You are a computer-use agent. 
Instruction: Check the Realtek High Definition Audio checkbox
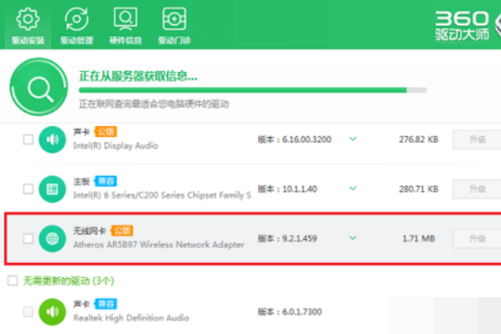28,311
